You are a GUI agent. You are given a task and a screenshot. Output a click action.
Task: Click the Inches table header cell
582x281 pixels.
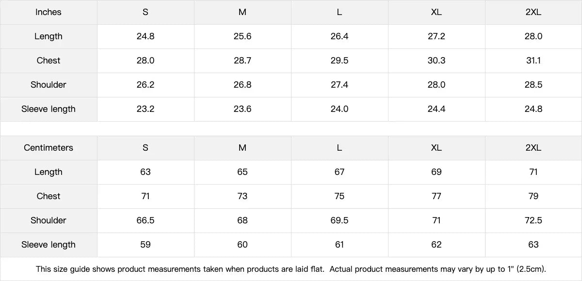pos(48,12)
